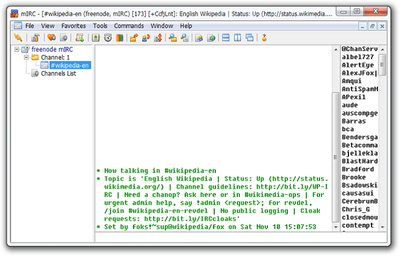Select the Channel: 1 folder item
Image resolution: width=400 pixels, height=256 pixels.
(55, 57)
